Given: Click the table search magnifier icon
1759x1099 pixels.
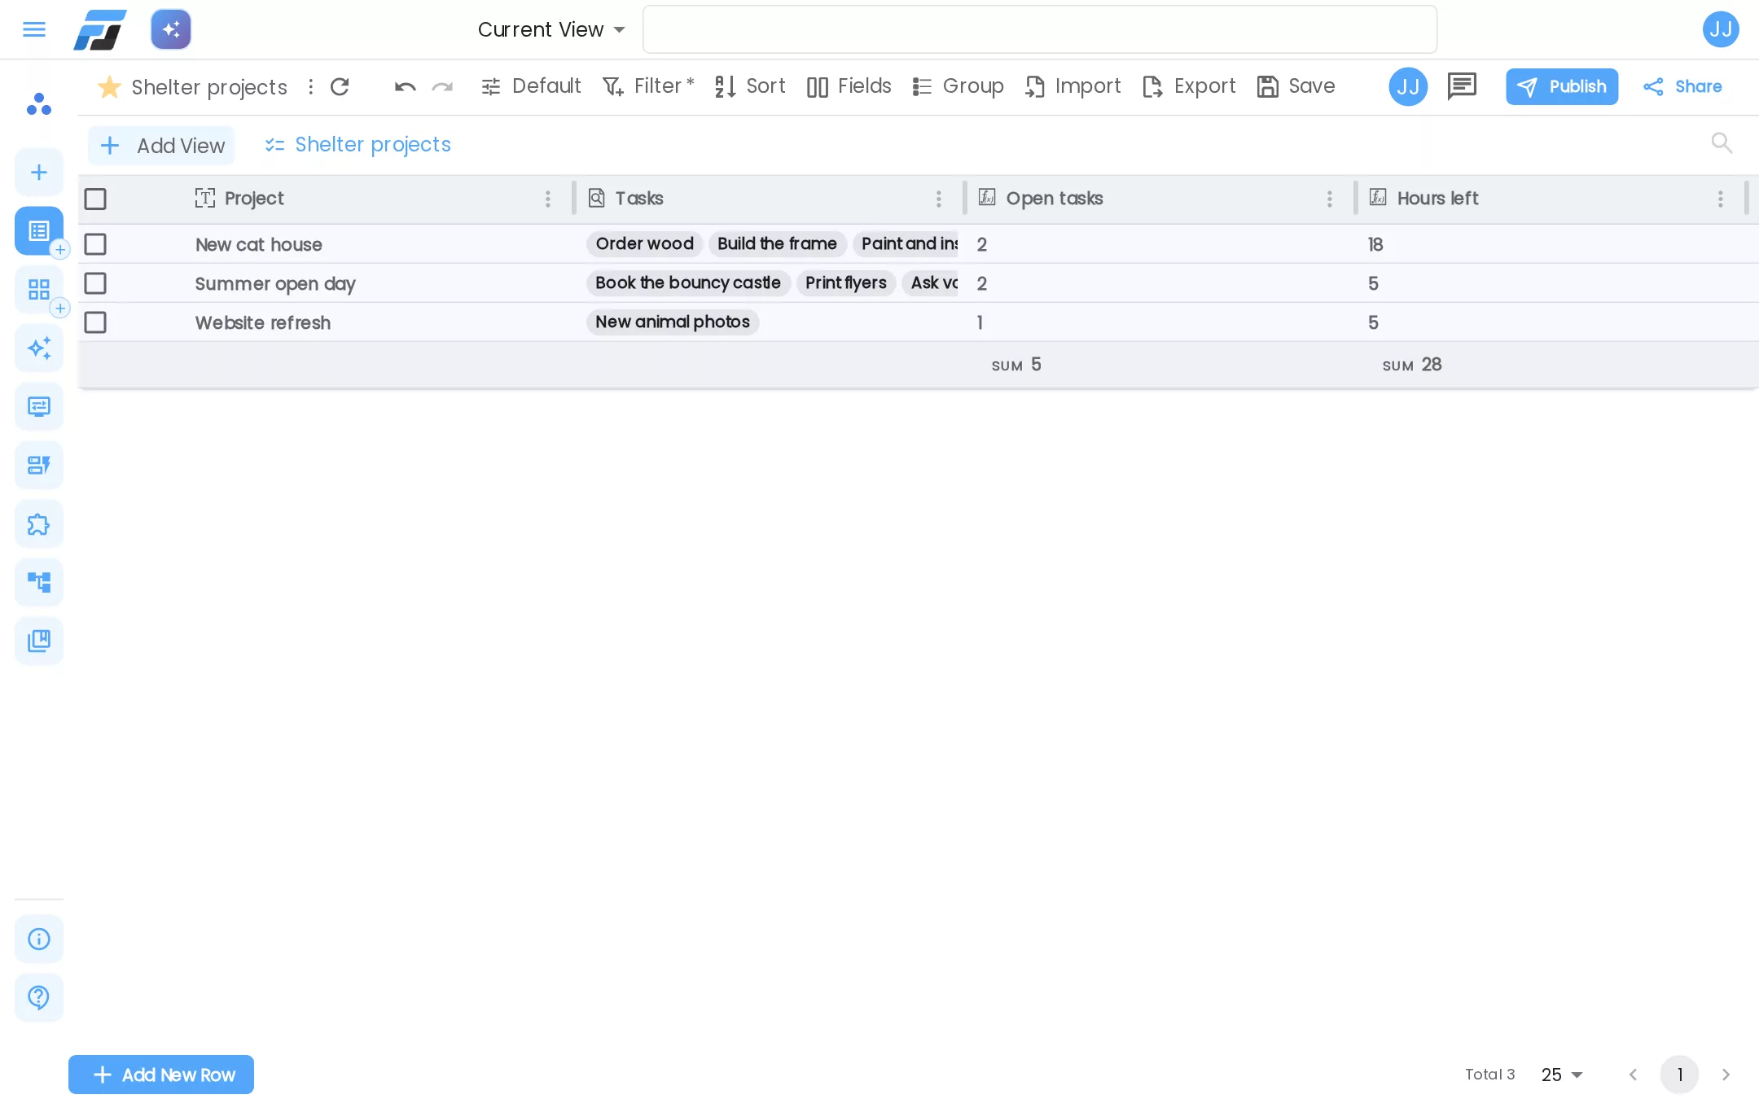Looking at the screenshot, I should 1722,142.
